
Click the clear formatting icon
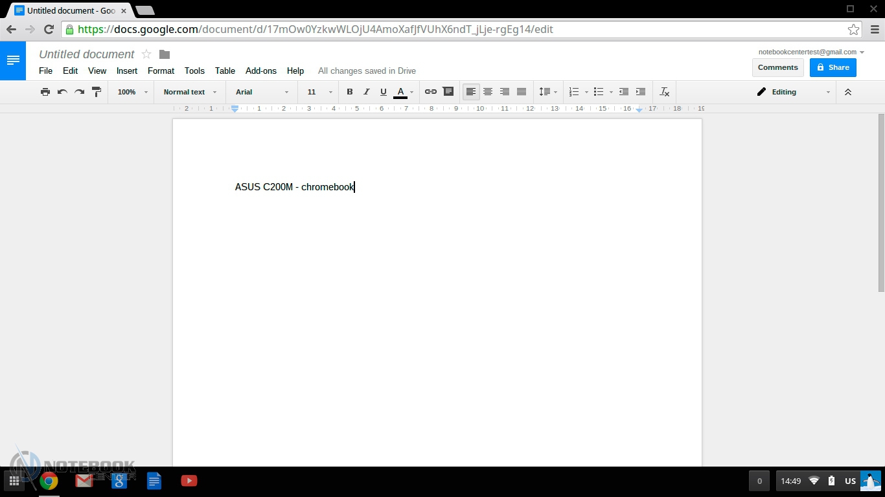(664, 92)
